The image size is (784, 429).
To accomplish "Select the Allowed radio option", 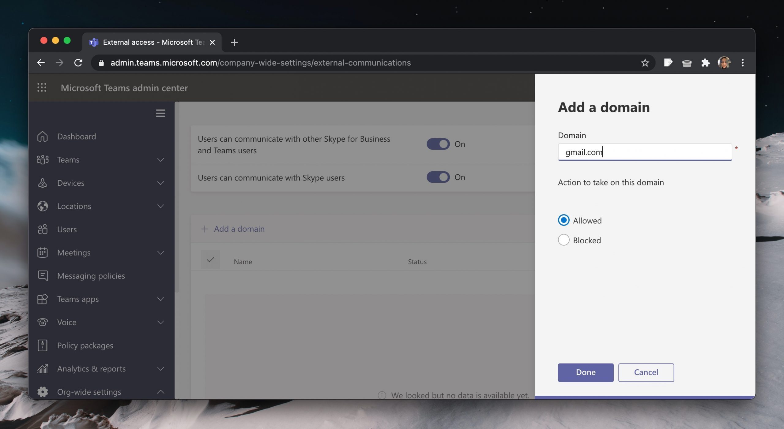I will (x=563, y=220).
